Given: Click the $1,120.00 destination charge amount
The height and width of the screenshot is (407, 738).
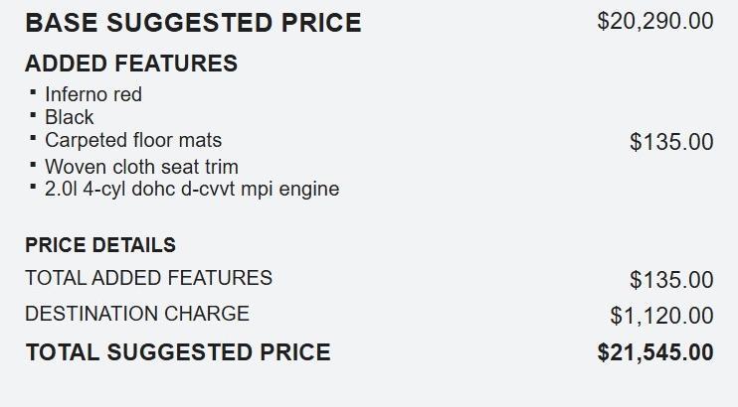Looking at the screenshot, I should tap(661, 316).
